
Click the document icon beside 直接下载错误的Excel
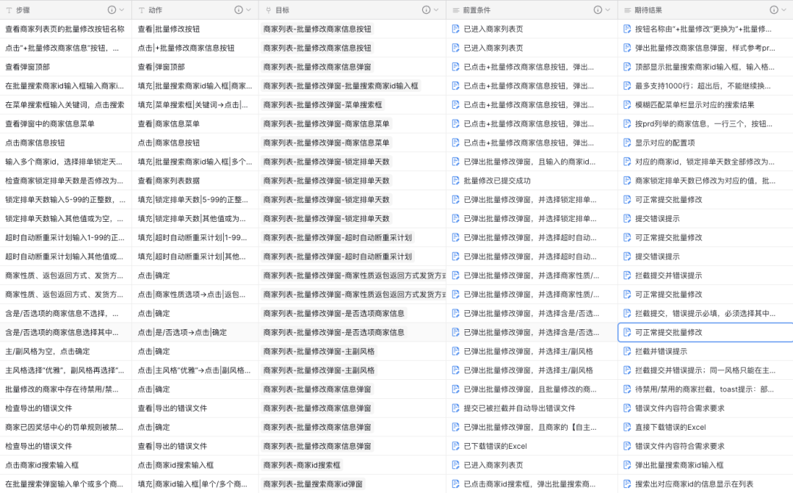[627, 427]
